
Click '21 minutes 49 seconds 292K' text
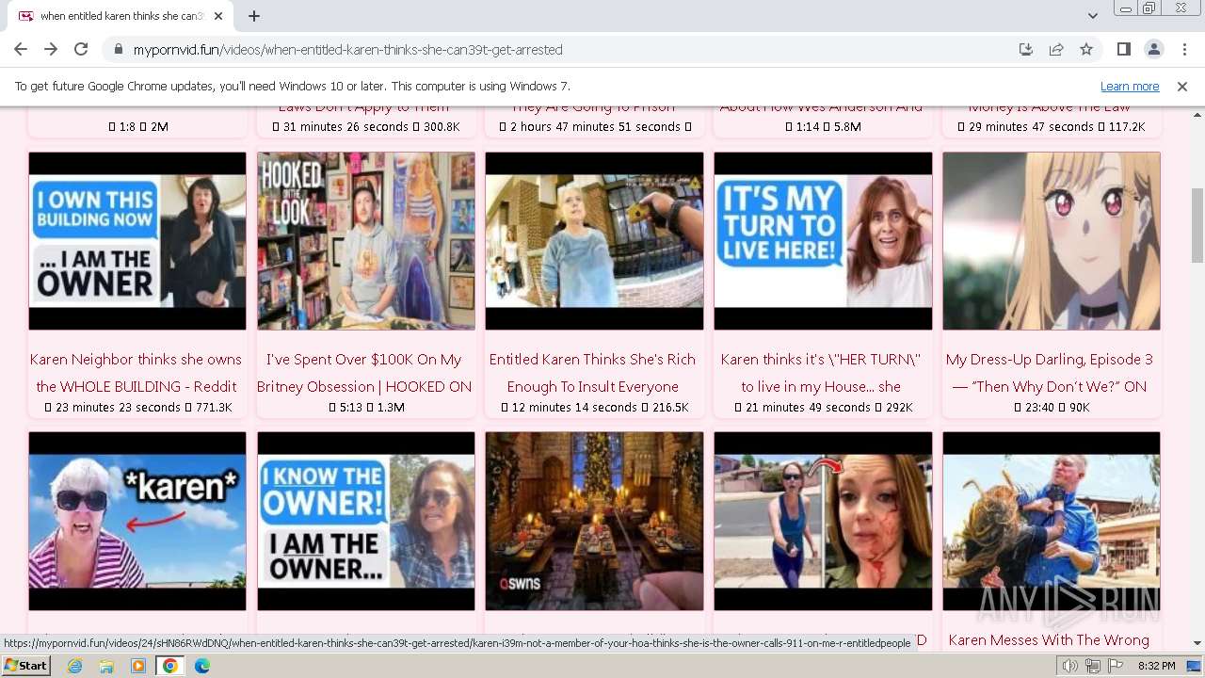[x=824, y=408]
